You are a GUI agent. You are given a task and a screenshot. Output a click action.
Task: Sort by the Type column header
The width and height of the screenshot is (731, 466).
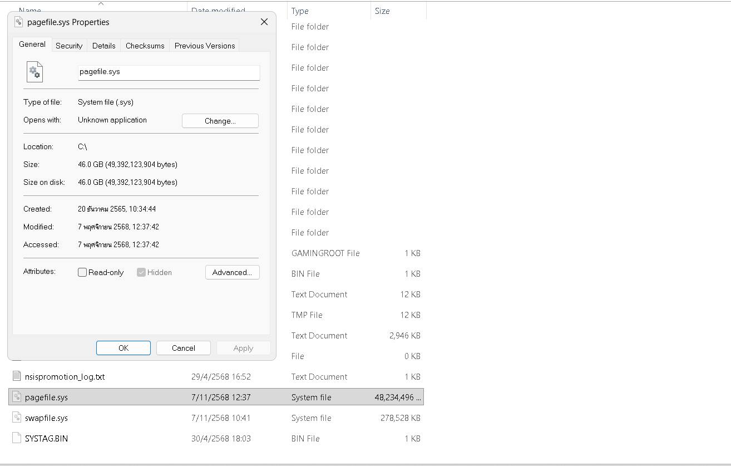(329, 11)
